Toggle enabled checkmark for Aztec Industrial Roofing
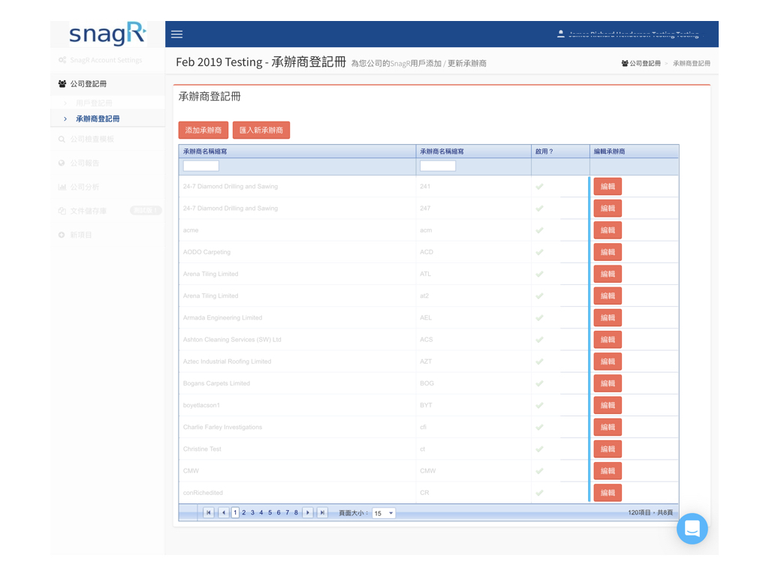The image size is (769, 576). (539, 361)
